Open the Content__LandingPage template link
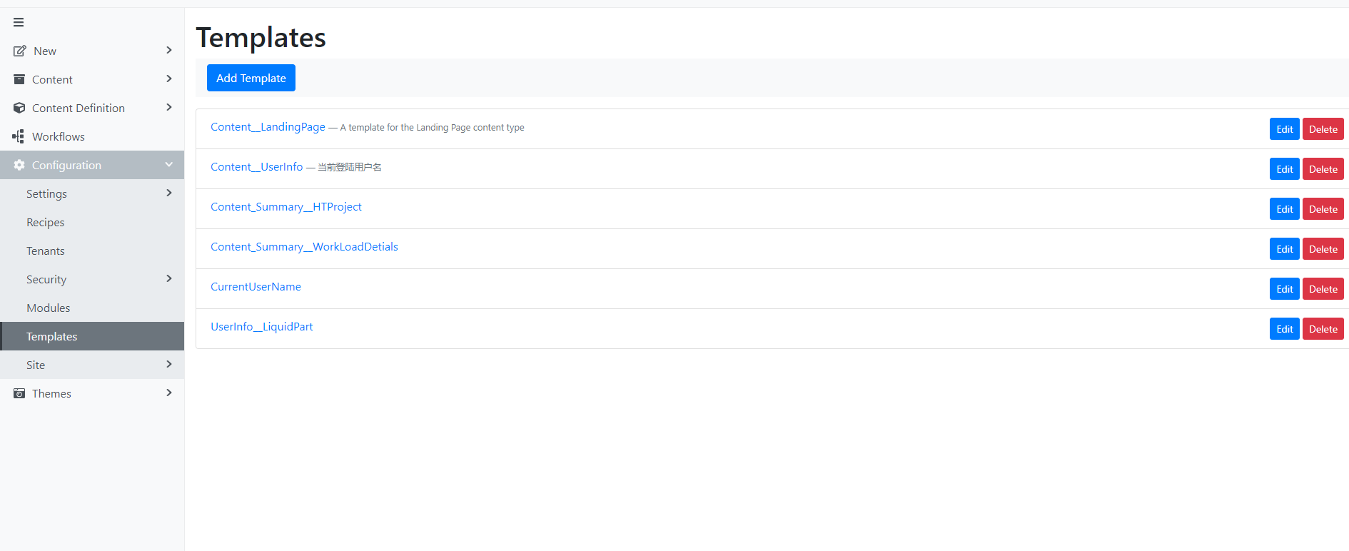 [x=268, y=127]
